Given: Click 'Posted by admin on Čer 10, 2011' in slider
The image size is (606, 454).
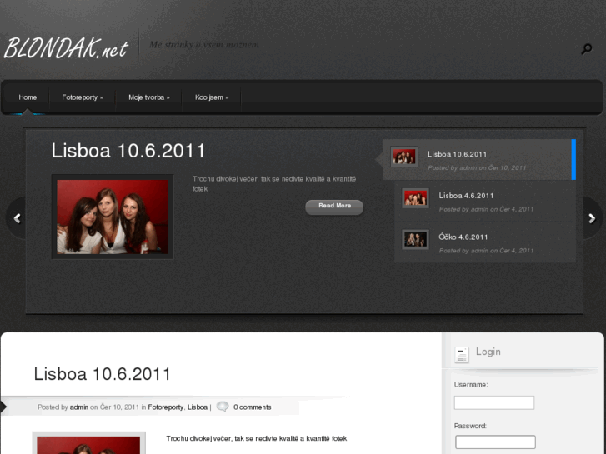Looking at the screenshot, I should [477, 167].
